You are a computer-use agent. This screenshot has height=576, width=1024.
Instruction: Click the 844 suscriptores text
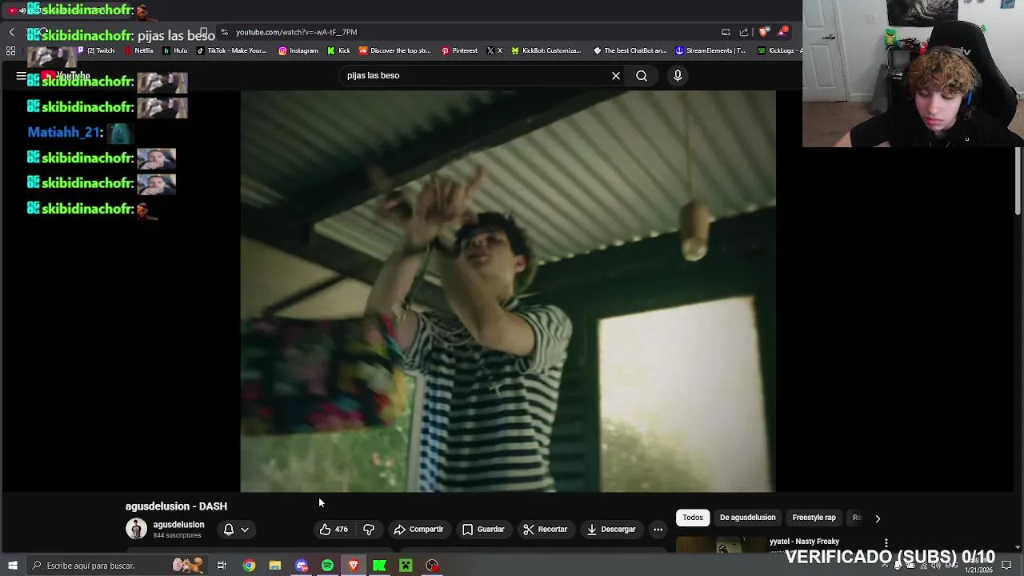pos(177,535)
